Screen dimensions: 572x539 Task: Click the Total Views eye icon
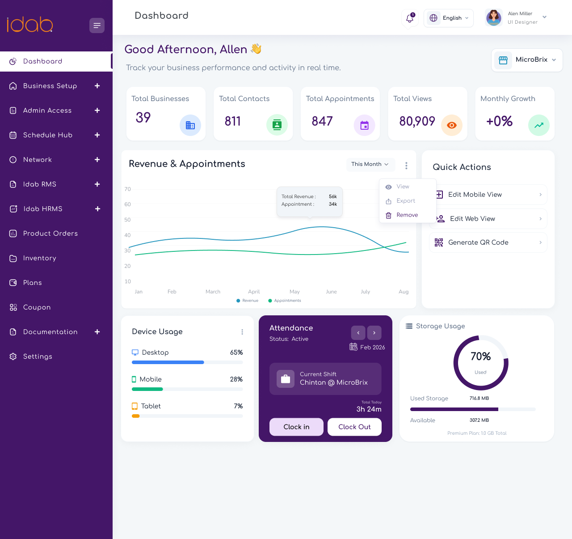tap(452, 125)
